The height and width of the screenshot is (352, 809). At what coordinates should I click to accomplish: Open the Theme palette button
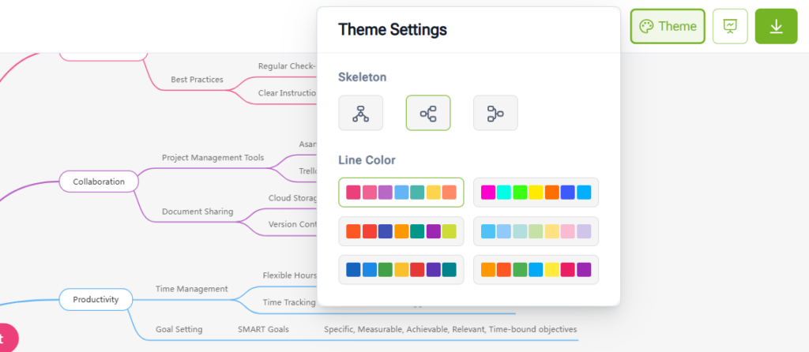pos(668,26)
